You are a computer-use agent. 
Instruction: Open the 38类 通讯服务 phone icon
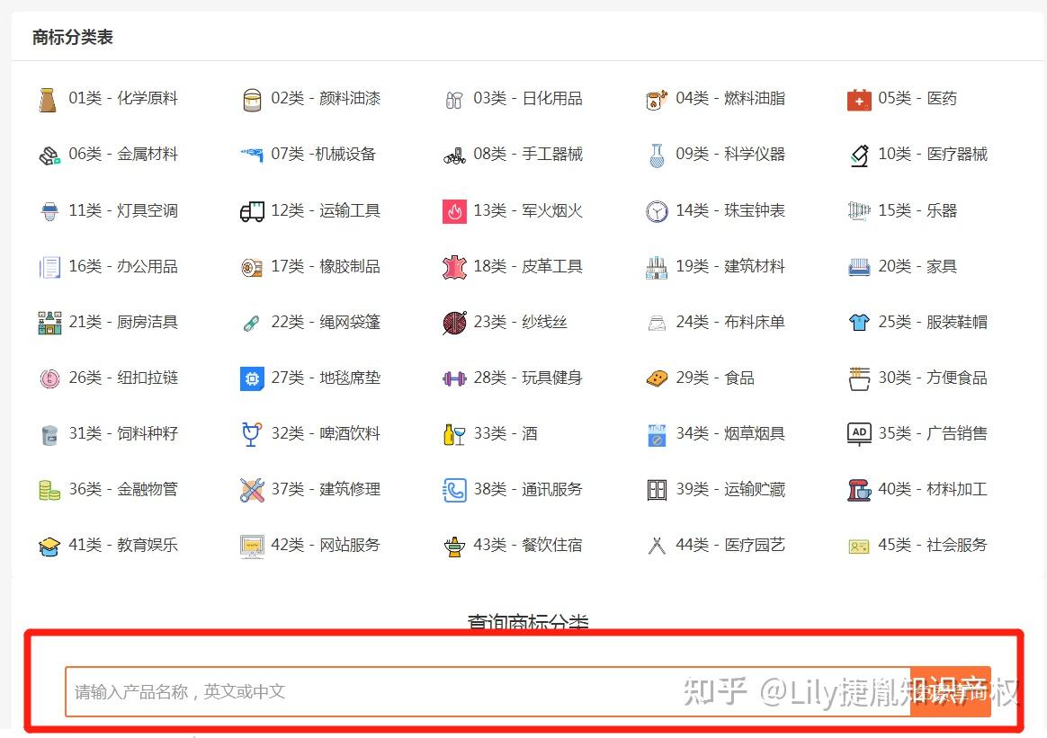454,489
